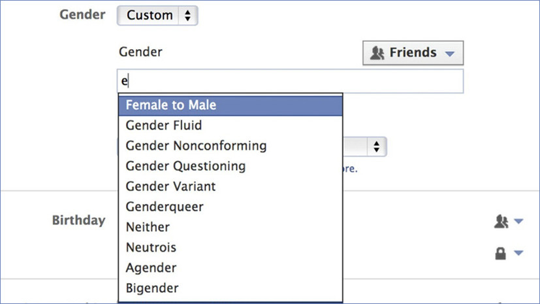Image resolution: width=540 pixels, height=304 pixels.
Task: Expand the lock privacy dropdown arrow
Action: tap(518, 253)
